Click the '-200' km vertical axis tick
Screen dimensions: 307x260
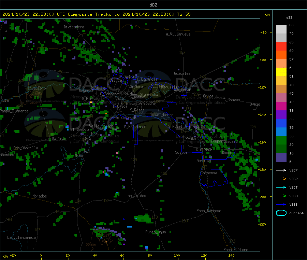point(262,197)
